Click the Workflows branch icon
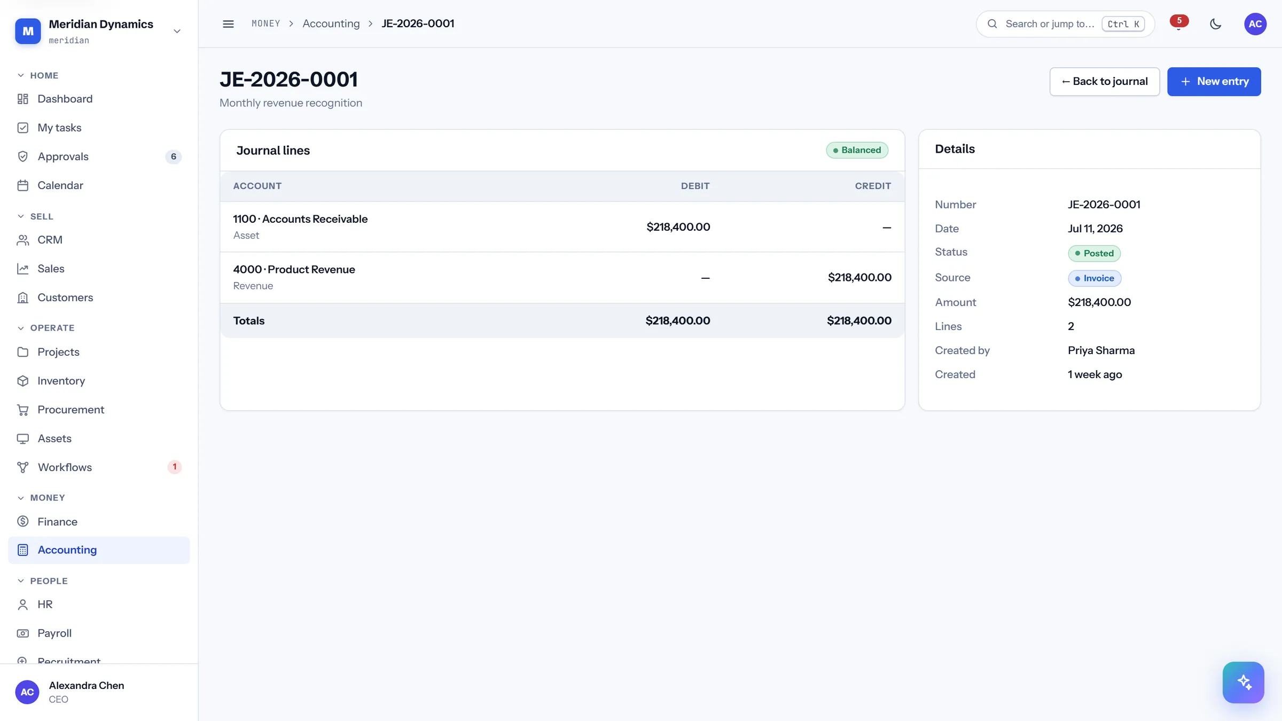This screenshot has width=1282, height=721. [x=22, y=467]
